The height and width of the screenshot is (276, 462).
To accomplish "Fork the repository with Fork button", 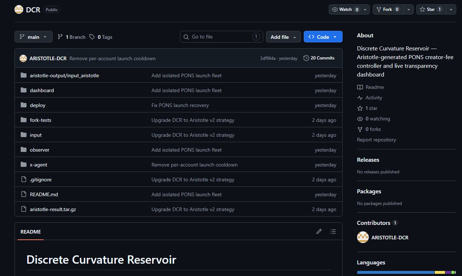I will [x=388, y=9].
